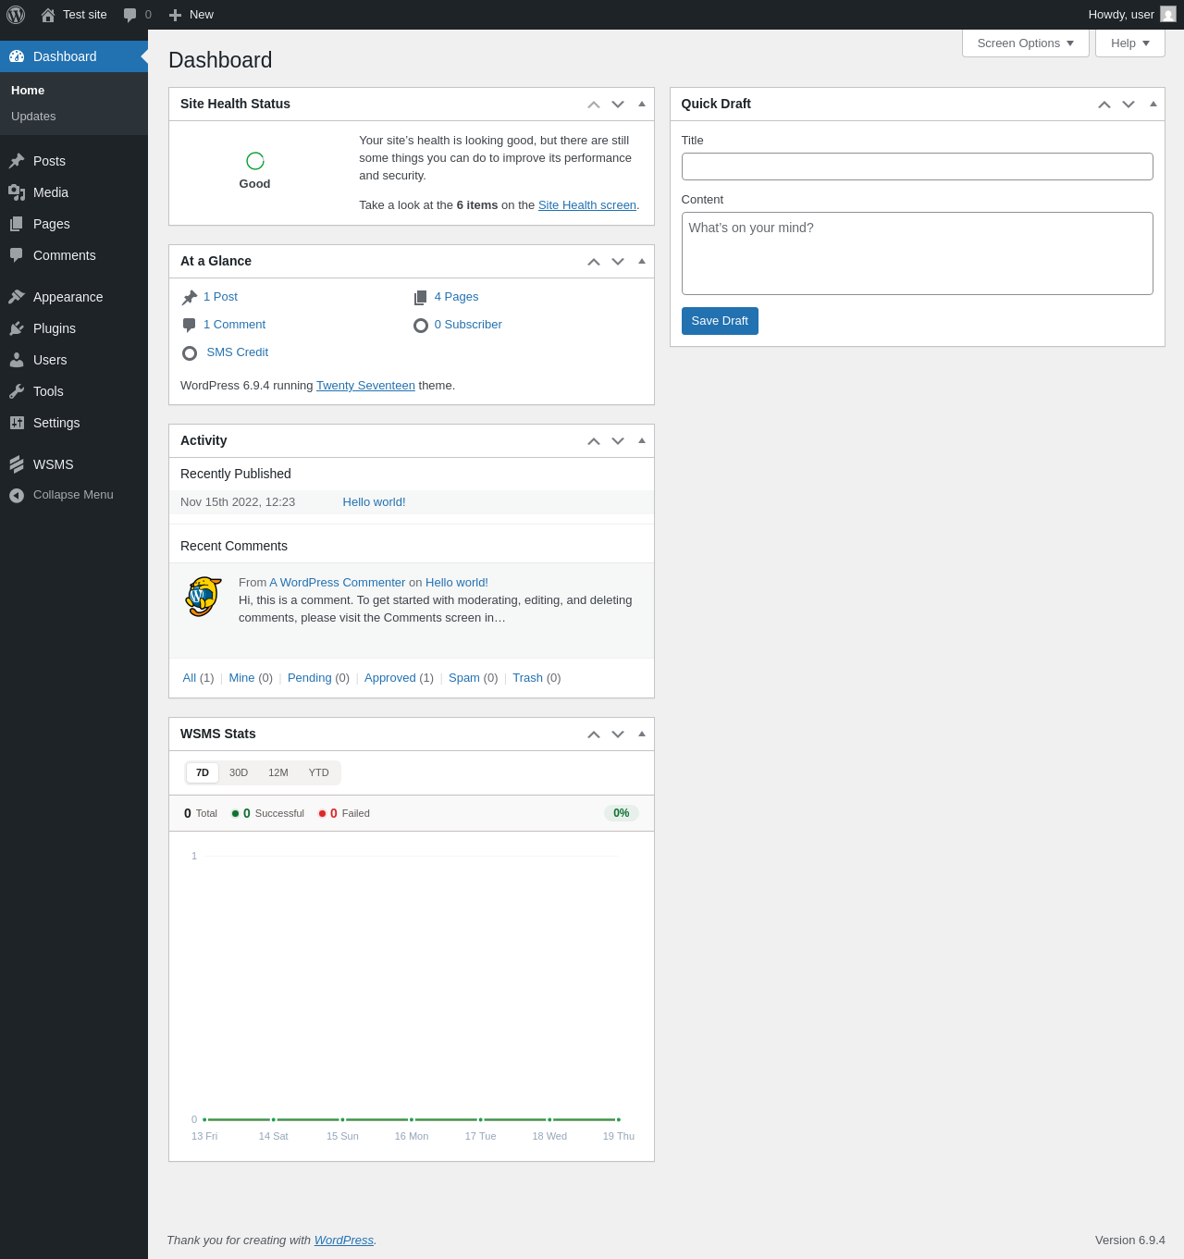Click the WordPress logo in admin bar
1184x1259 pixels.
(x=16, y=15)
